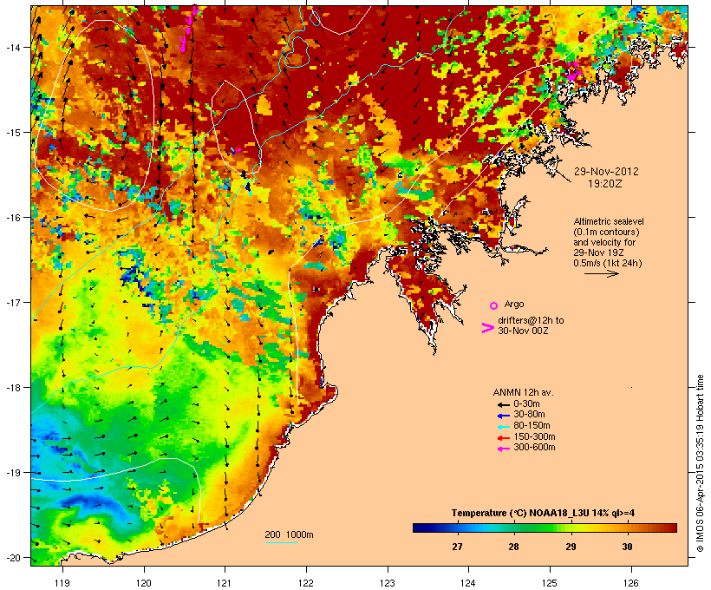Click the magenta 300-600m legend arrow
This screenshot has height=590, width=711.
[x=503, y=449]
